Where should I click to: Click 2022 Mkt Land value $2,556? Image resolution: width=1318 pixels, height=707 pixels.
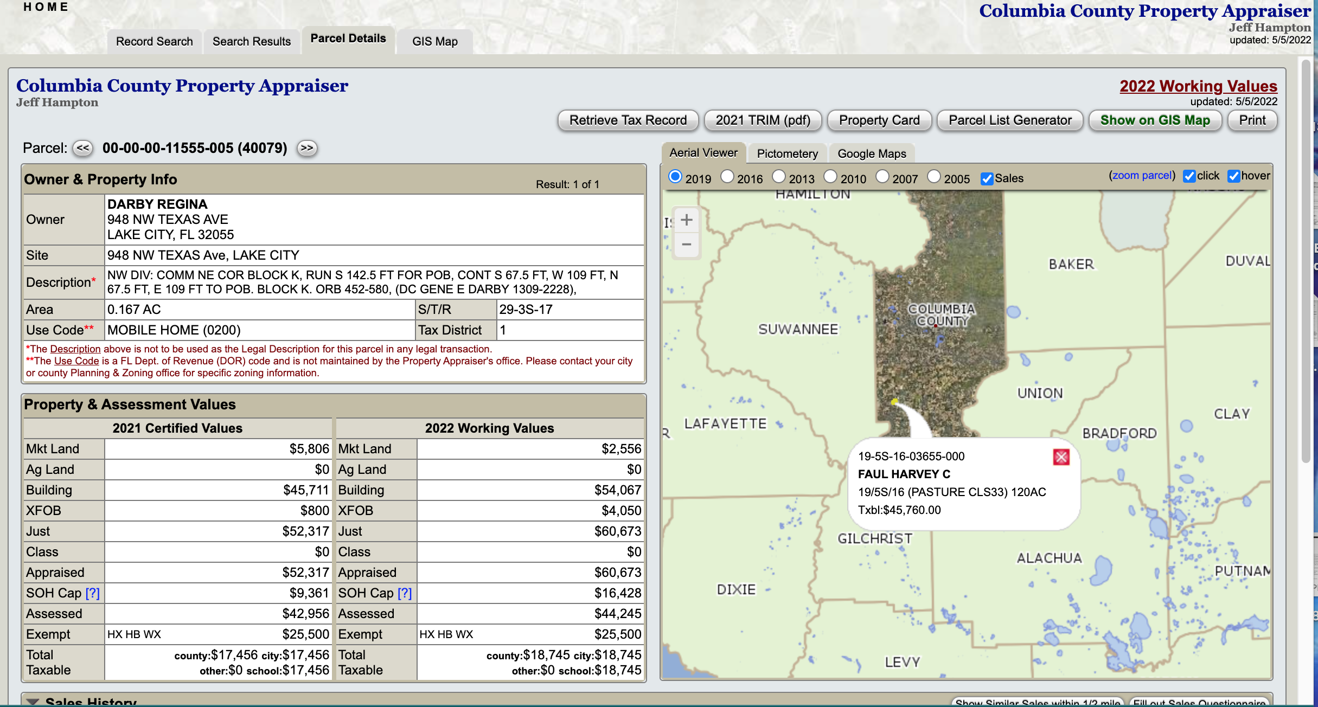point(621,449)
